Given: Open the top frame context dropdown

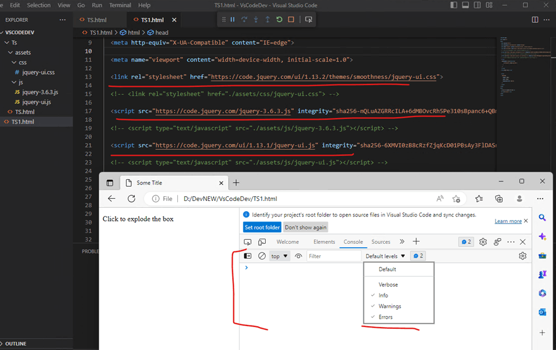Looking at the screenshot, I should click(x=279, y=255).
